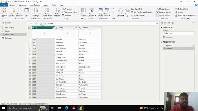Collapse the APPLIED STEPS section
This screenshot has width=198, height=111.
click(x=161, y=42)
